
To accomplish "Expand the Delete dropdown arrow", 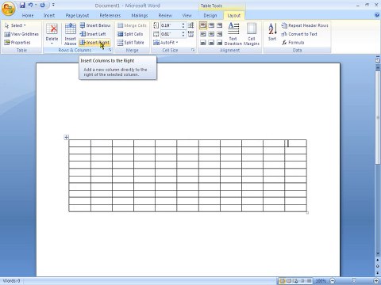I will click(52, 44).
